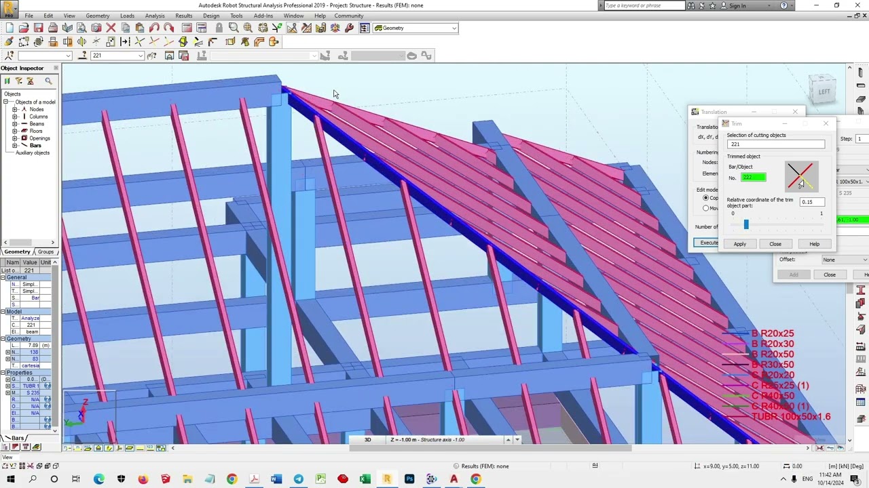The image size is (869, 488).
Task: Click the paintbrush edit icon
Action: pyautogui.click(x=9, y=42)
